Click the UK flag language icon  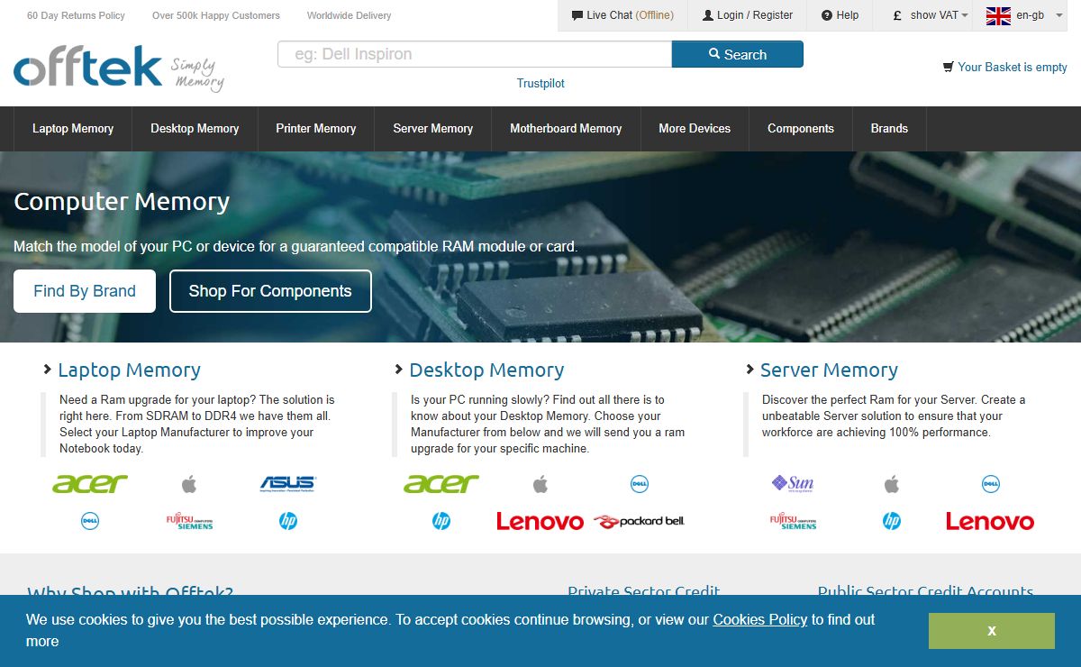(998, 15)
